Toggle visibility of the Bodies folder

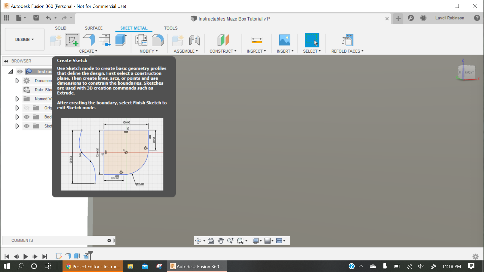tap(26, 117)
